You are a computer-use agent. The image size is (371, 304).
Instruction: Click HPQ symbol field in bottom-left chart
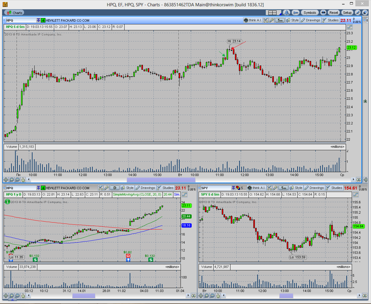pyautogui.click(x=21, y=188)
